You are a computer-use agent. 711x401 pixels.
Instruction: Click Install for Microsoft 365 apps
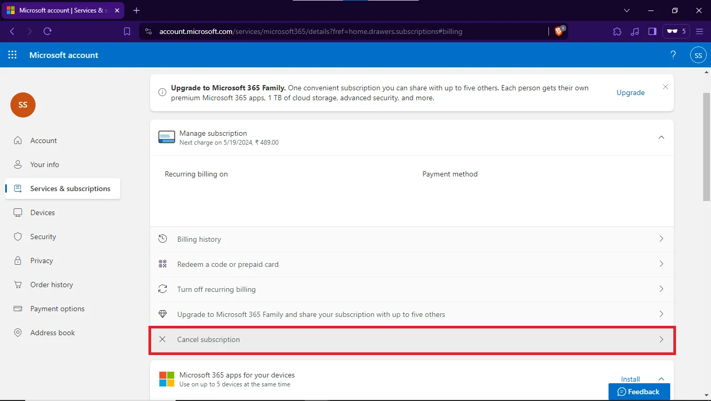pos(630,379)
